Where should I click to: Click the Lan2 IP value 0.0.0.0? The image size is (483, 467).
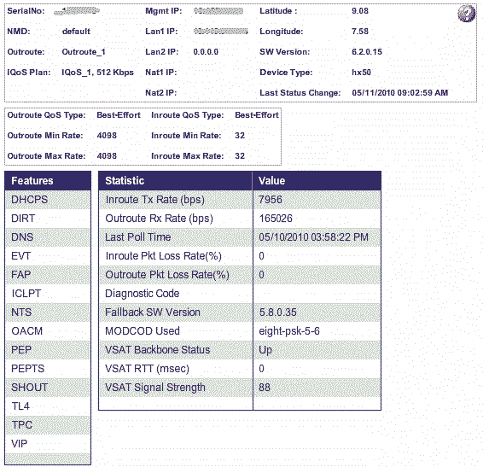(x=206, y=52)
